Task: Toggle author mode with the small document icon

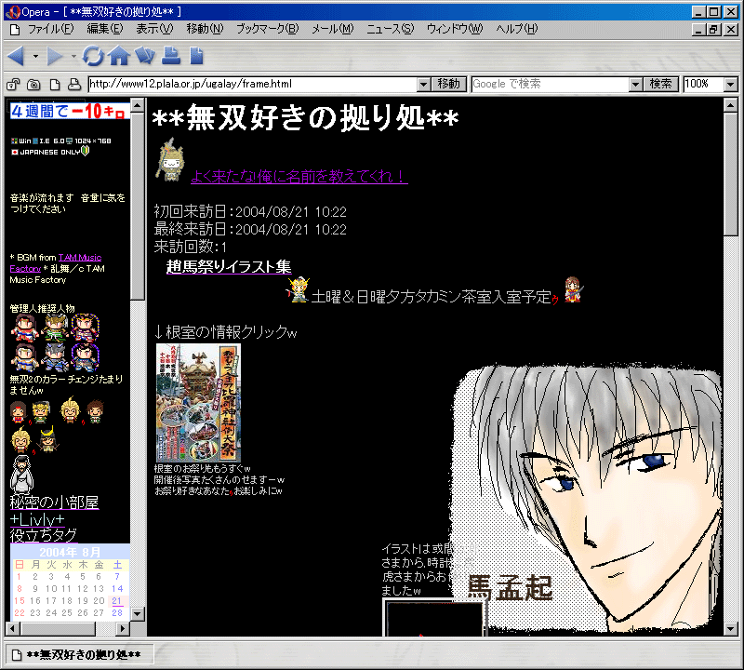Action: tap(55, 85)
